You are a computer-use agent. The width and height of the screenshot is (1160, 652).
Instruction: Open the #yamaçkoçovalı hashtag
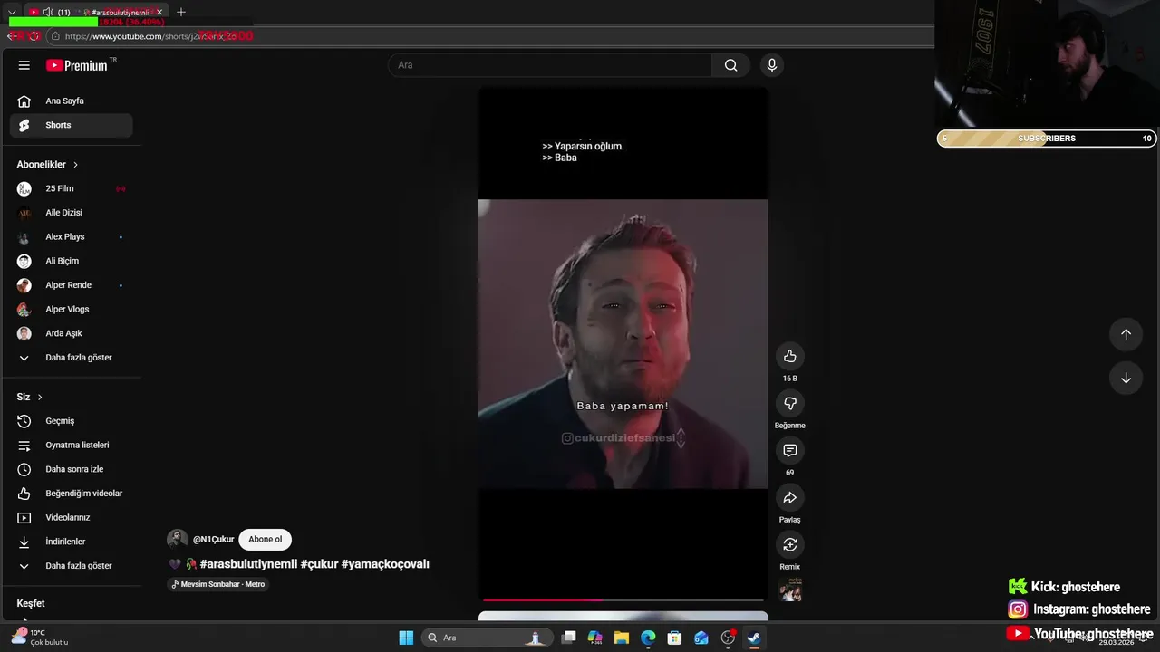coord(385,564)
